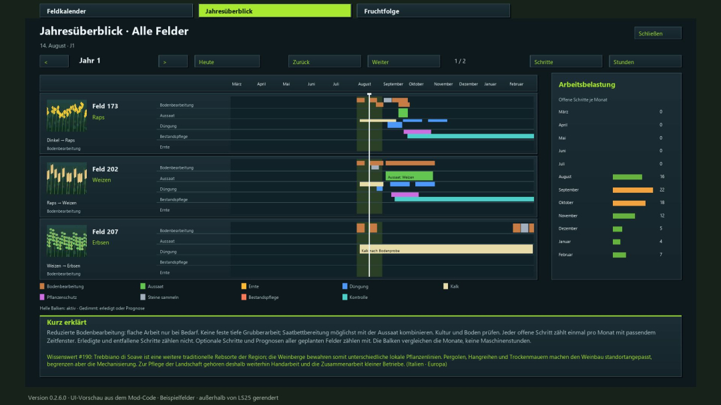Go to previous year with the < button

(x=54, y=61)
